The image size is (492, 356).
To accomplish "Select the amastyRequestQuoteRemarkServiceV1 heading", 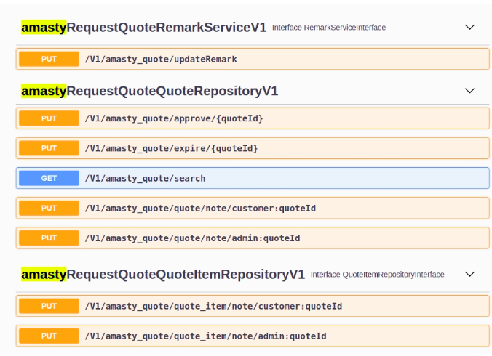I will click(x=143, y=28).
